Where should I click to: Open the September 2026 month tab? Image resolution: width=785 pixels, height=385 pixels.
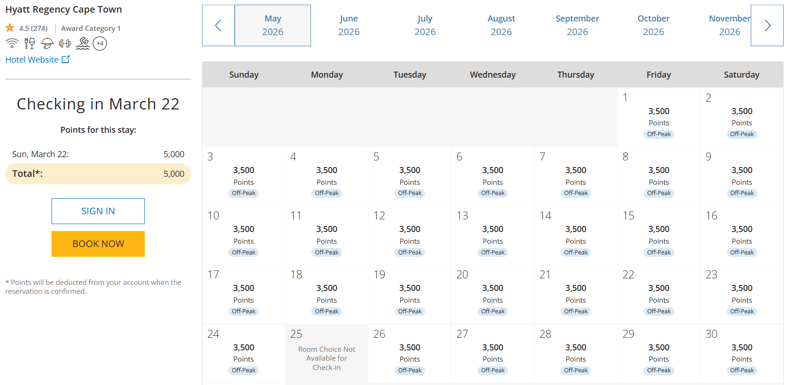(x=577, y=25)
